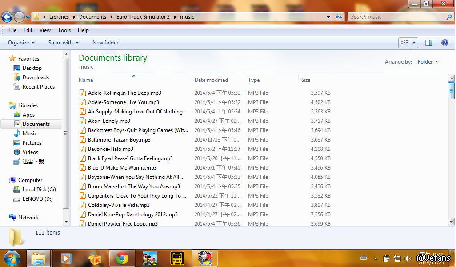The height and width of the screenshot is (267, 456).
Task: Open the Organize dropdown menu
Action: 21,43
